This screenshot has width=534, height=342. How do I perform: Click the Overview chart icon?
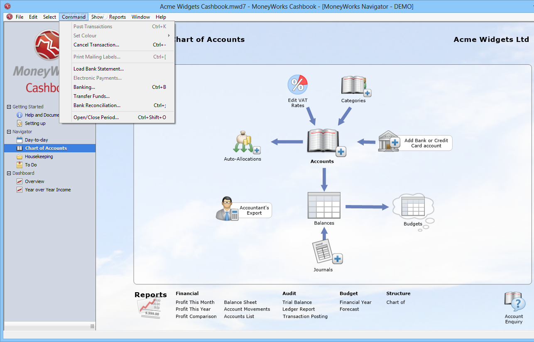pos(20,181)
